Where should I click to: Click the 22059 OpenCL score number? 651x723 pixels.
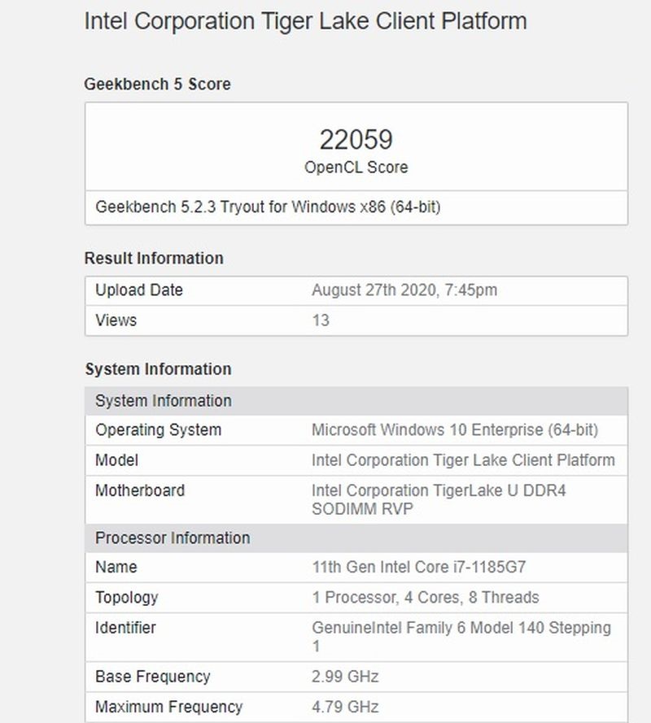click(356, 140)
